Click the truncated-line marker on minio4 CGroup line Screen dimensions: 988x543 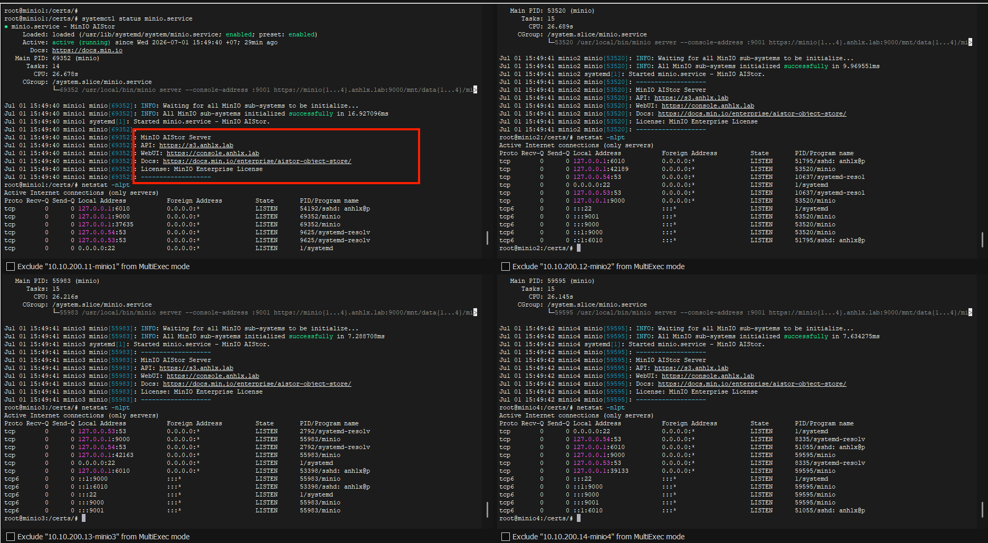970,313
